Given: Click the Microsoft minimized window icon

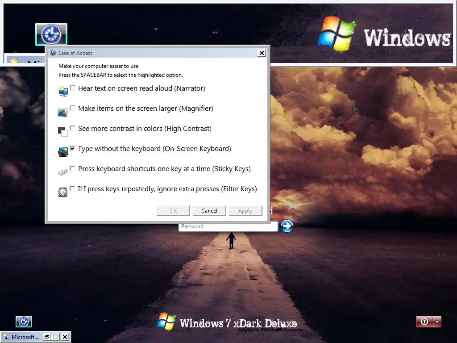Looking at the screenshot, I should pos(6,337).
